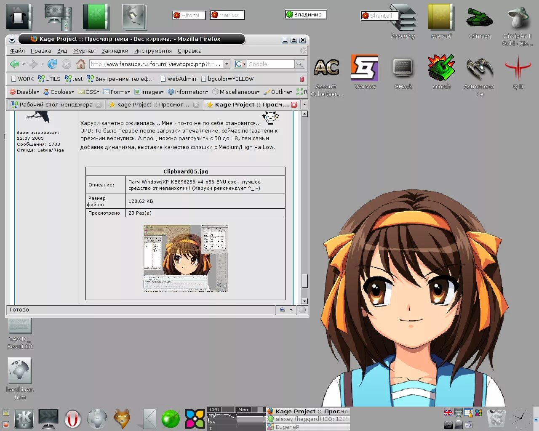This screenshot has width=539, height=431.
Task: Open the UTILS bookmark
Action: 49,79
